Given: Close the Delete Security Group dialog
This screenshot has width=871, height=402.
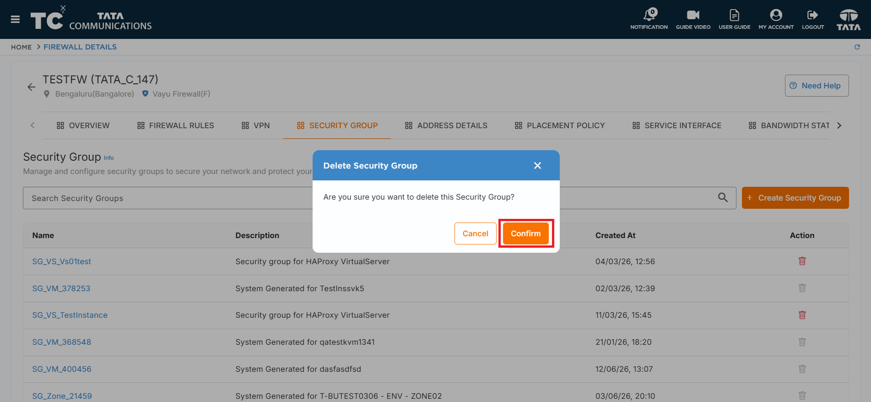Looking at the screenshot, I should (537, 165).
